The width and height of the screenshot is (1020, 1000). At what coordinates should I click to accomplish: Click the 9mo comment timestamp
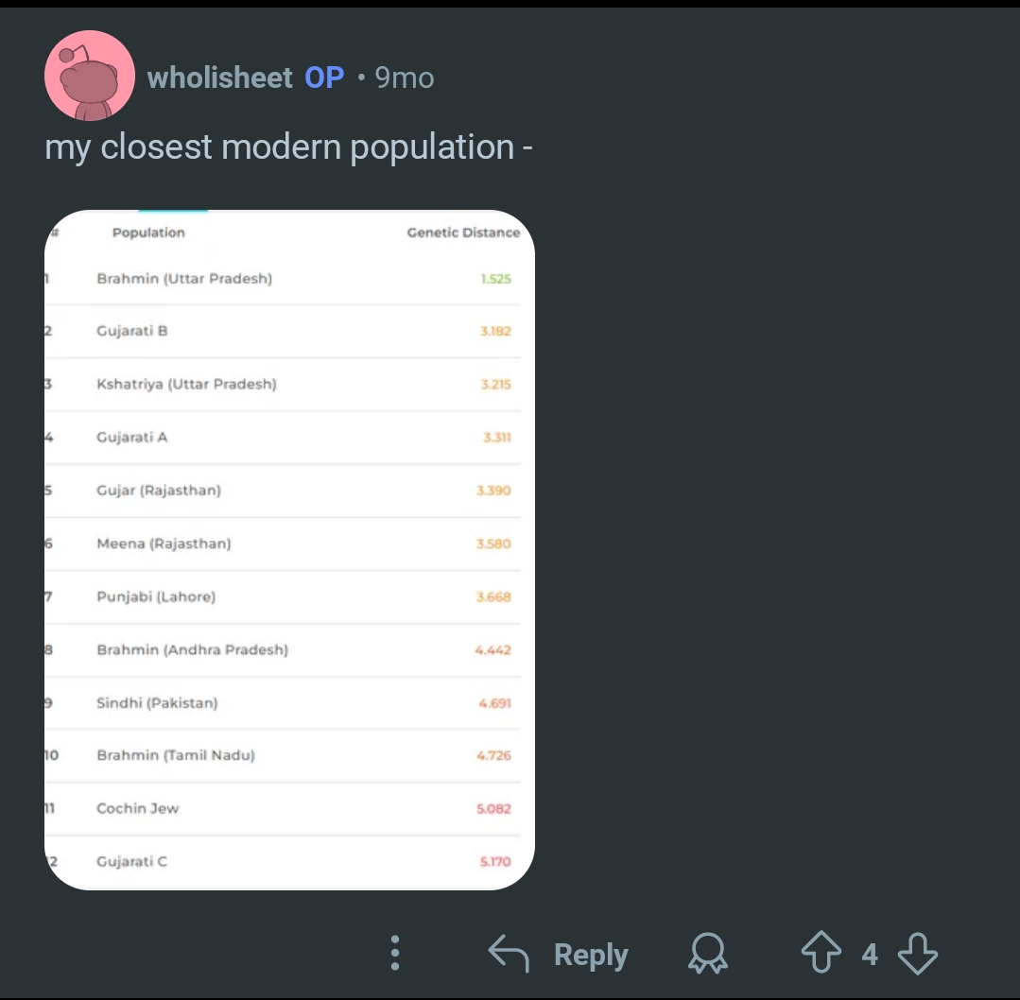click(405, 78)
